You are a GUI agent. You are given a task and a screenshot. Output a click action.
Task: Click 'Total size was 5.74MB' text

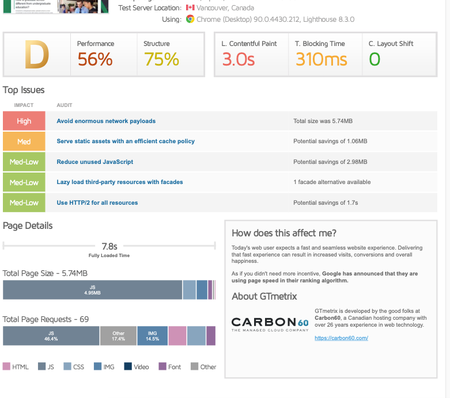(323, 121)
